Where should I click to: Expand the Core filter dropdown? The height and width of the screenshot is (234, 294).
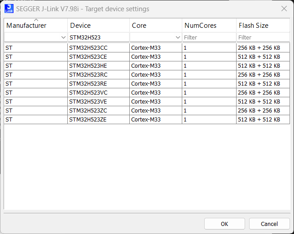click(x=178, y=37)
